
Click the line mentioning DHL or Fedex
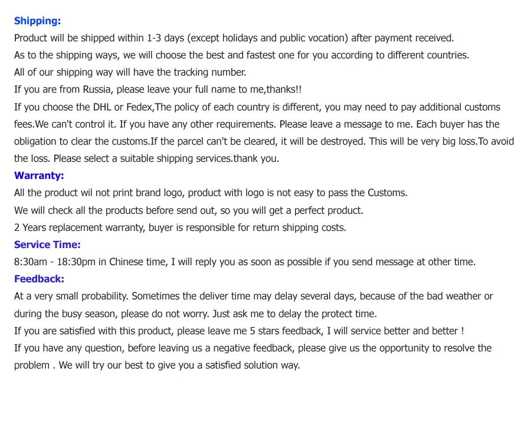257,107
